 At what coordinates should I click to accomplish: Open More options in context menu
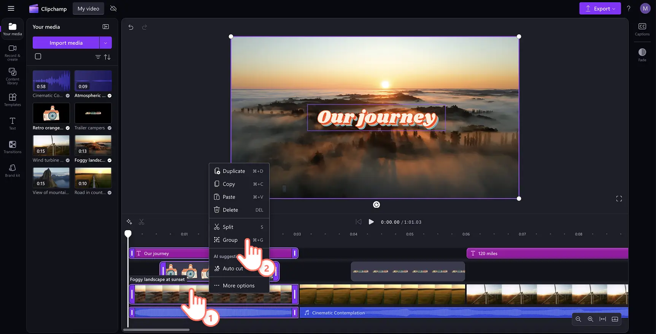(x=239, y=286)
